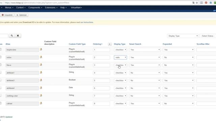Sort by the Ordering column header

98,44
